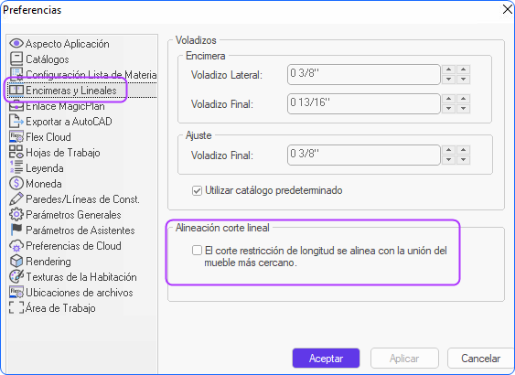515x375 pixels.
Task: Click right down arrow for Encimera Voladizo Final
Action: [464, 108]
